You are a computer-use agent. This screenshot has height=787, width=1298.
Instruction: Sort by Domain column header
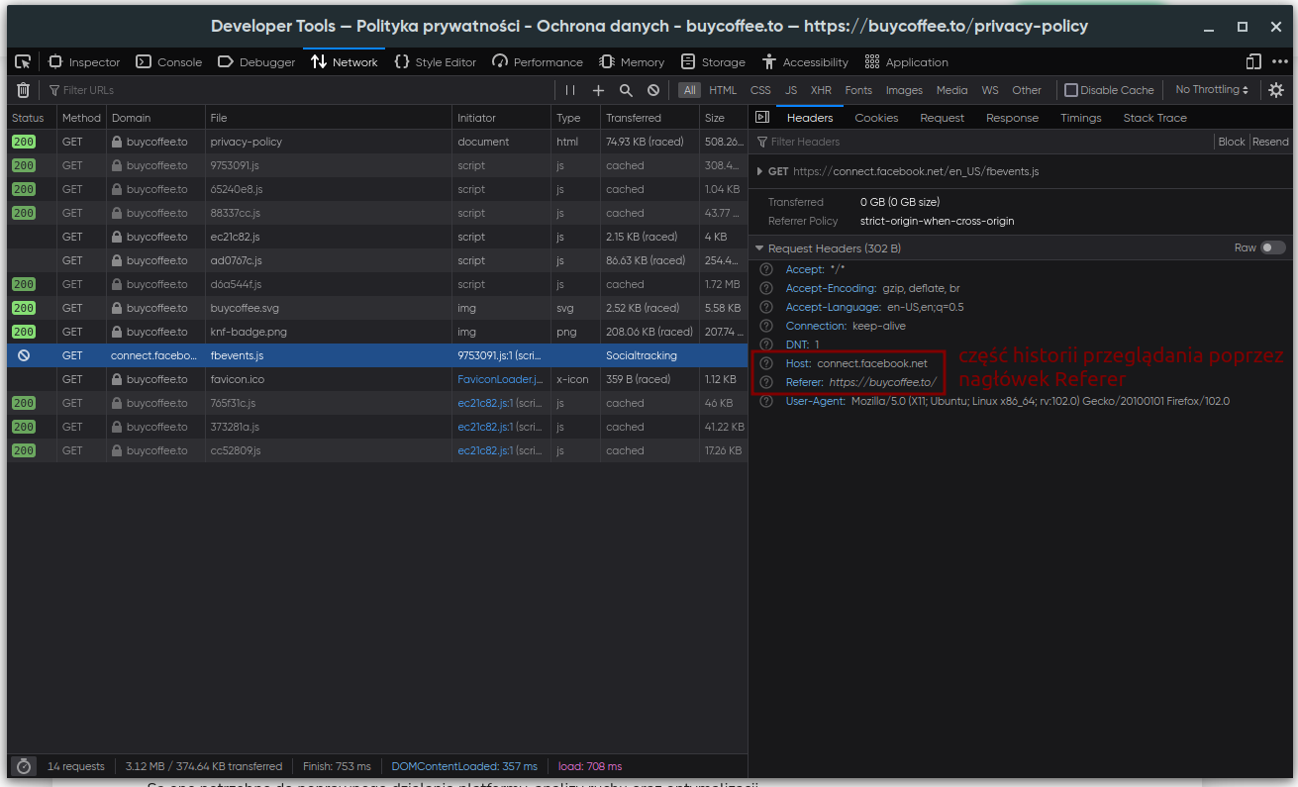[155, 118]
